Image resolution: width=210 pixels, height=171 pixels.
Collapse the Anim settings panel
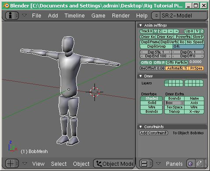click(141, 25)
